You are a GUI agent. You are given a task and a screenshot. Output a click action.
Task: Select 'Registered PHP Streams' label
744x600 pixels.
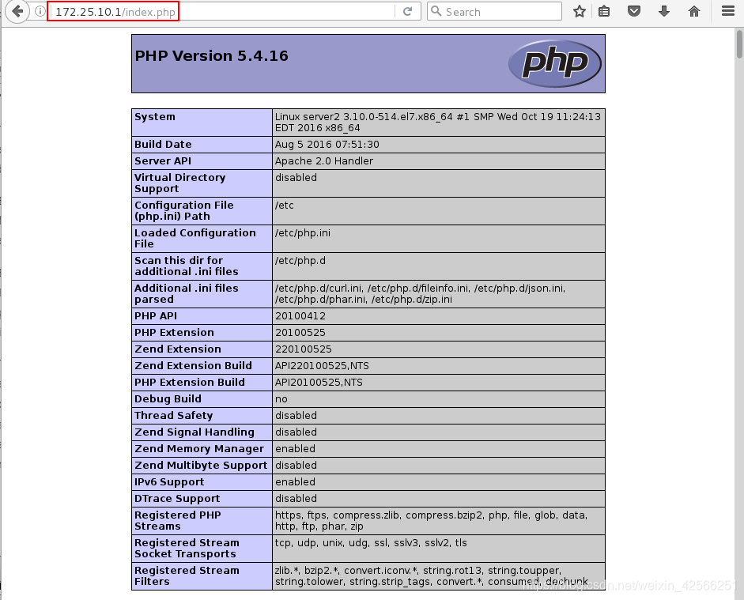click(x=178, y=521)
